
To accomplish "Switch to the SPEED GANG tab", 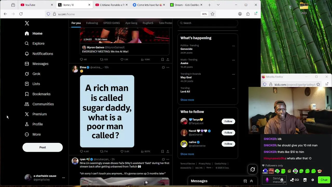I will pos(112,23).
